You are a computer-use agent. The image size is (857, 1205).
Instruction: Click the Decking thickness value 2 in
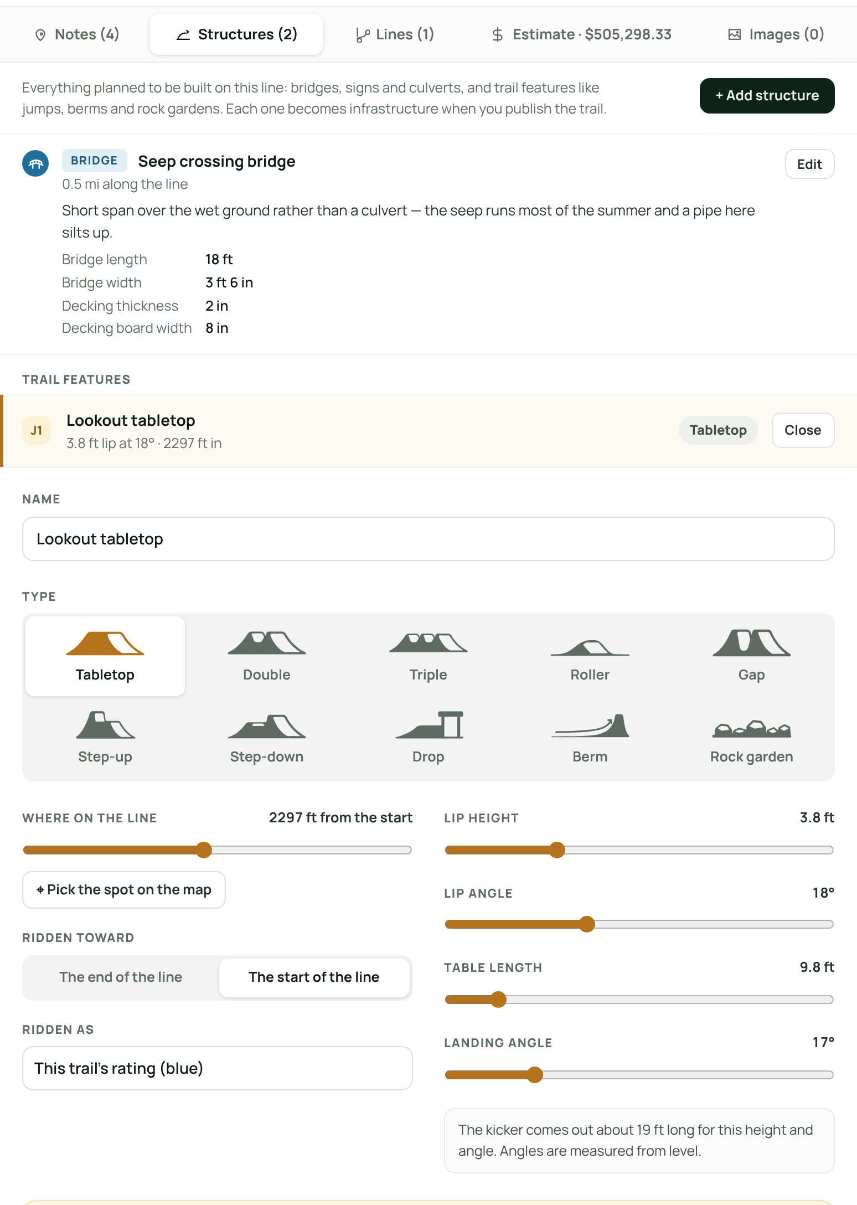[x=217, y=306]
